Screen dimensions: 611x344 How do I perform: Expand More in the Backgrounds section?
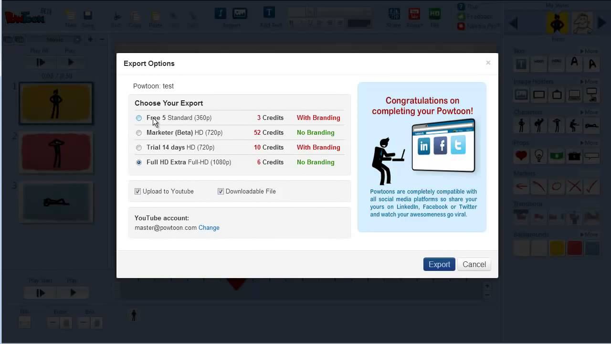589,235
